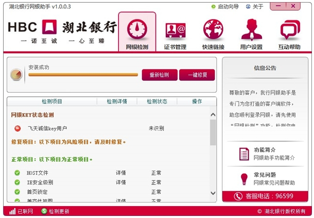Click 湖北银行版权所有 copyright text
This screenshot has height=218, width=314.
click(282, 211)
